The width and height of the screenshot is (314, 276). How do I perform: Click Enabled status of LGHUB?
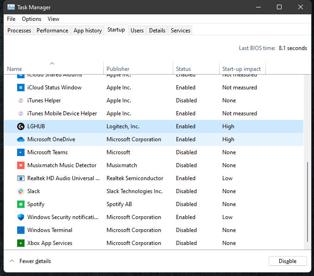click(186, 126)
